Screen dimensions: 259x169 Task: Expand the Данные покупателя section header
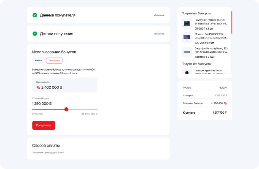pos(58,15)
